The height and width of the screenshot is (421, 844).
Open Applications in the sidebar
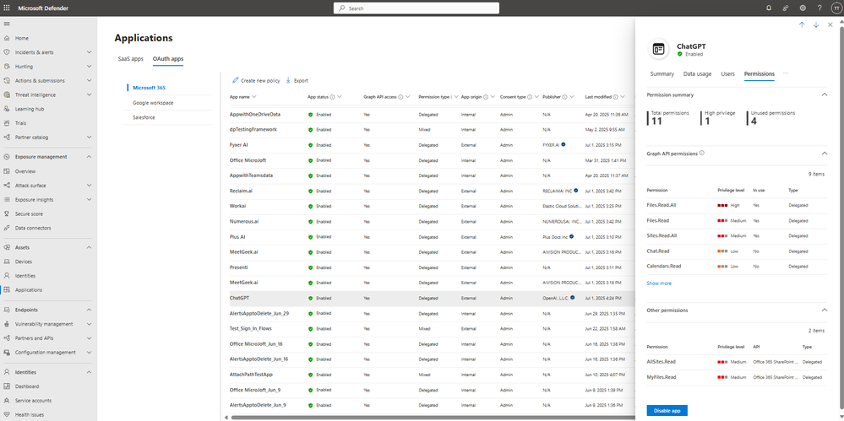tap(29, 290)
